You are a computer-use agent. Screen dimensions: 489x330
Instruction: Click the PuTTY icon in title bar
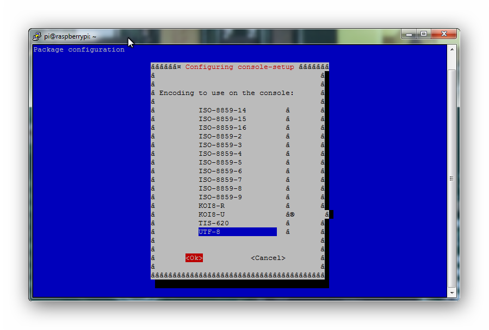click(x=37, y=36)
